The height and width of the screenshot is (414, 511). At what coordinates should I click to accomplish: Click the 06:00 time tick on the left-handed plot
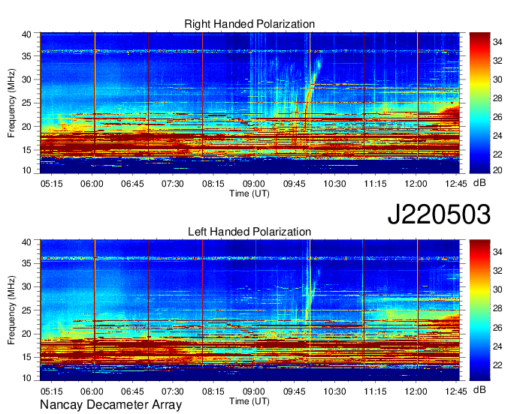pos(92,391)
